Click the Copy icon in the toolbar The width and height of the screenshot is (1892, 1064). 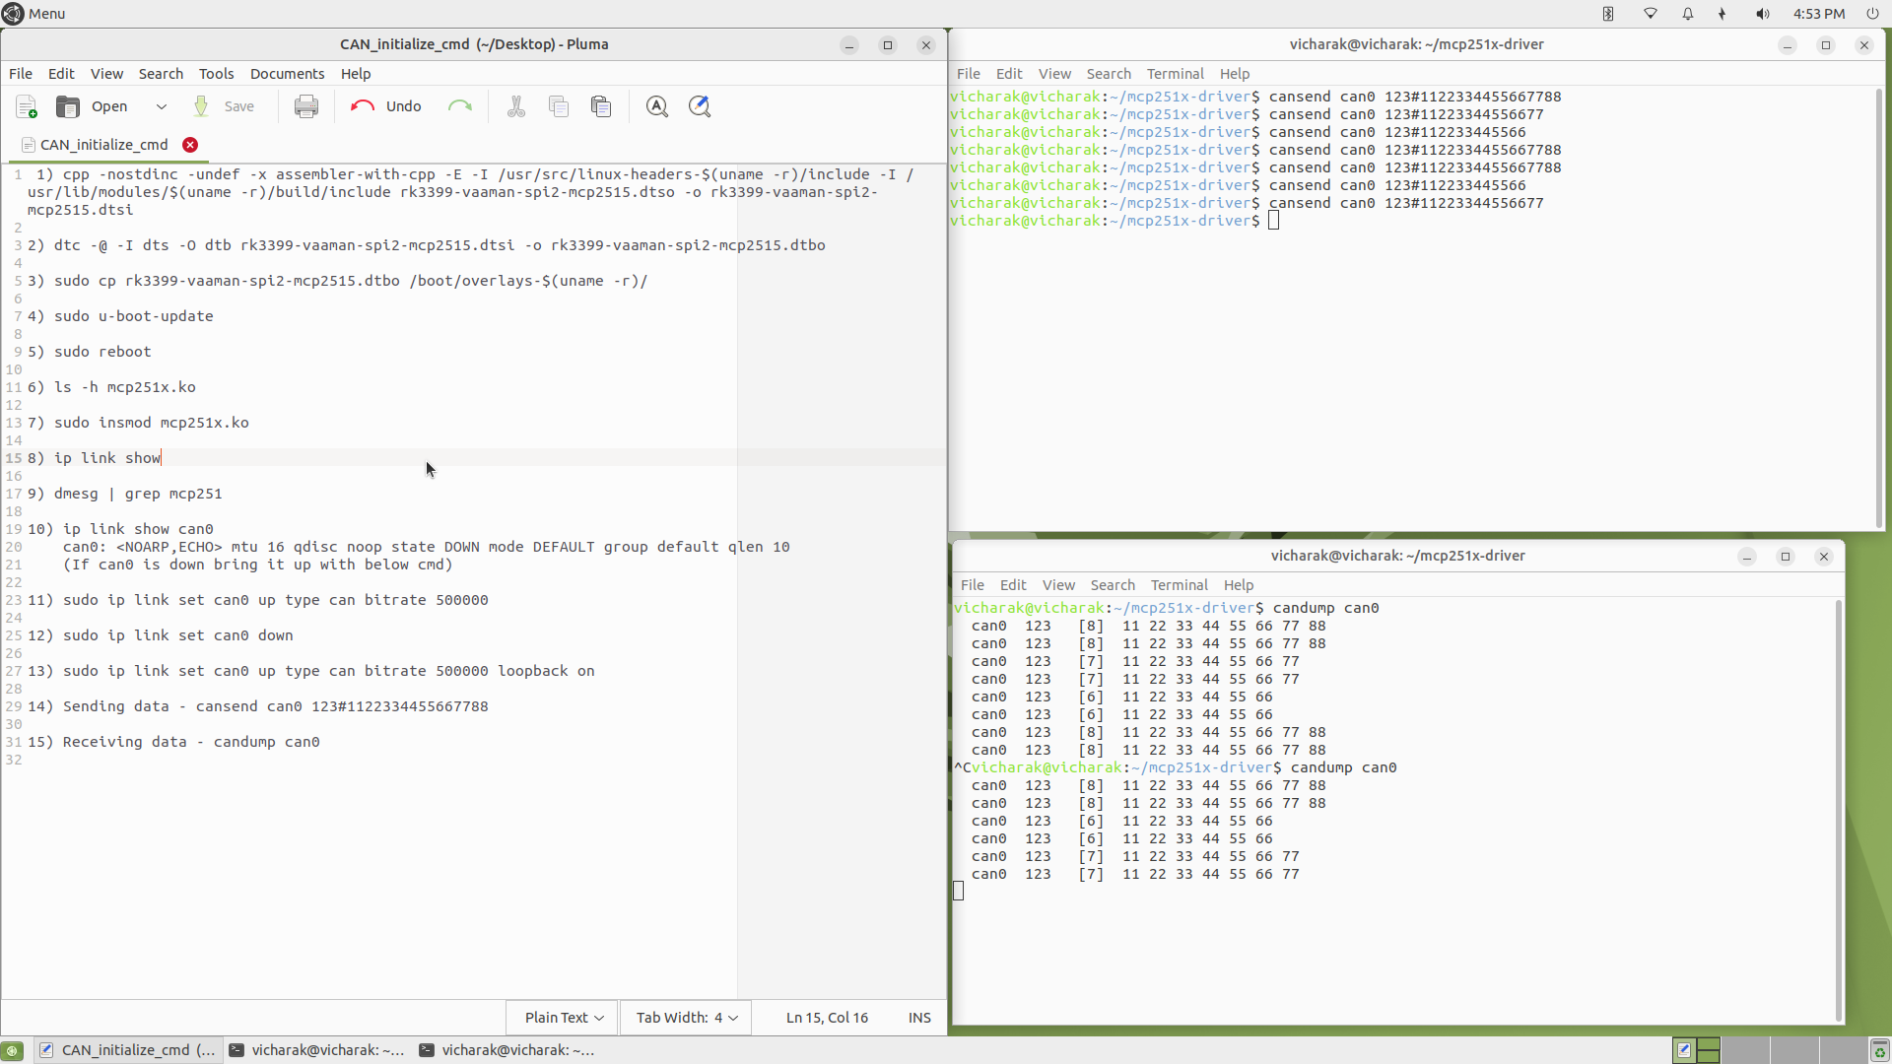559,106
